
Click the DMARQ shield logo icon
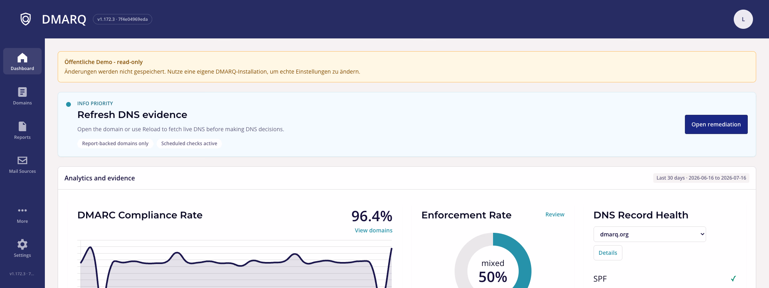26,19
